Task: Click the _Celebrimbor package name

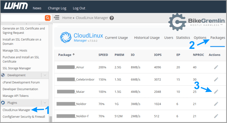Action: pyautogui.click(x=85, y=80)
